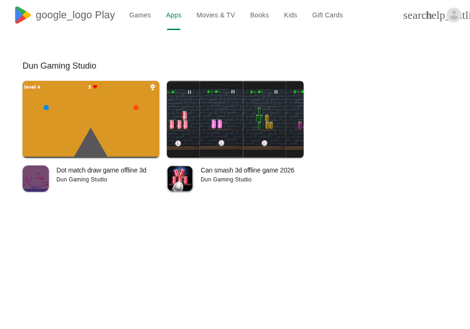Image resolution: width=470 pixels, height=329 pixels.
Task: Click the 'Can smash 3d offline game 2026' title
Action: 247,170
